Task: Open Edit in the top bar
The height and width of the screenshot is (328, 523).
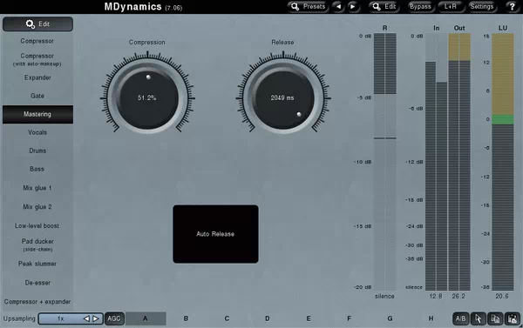Action: 384,6
